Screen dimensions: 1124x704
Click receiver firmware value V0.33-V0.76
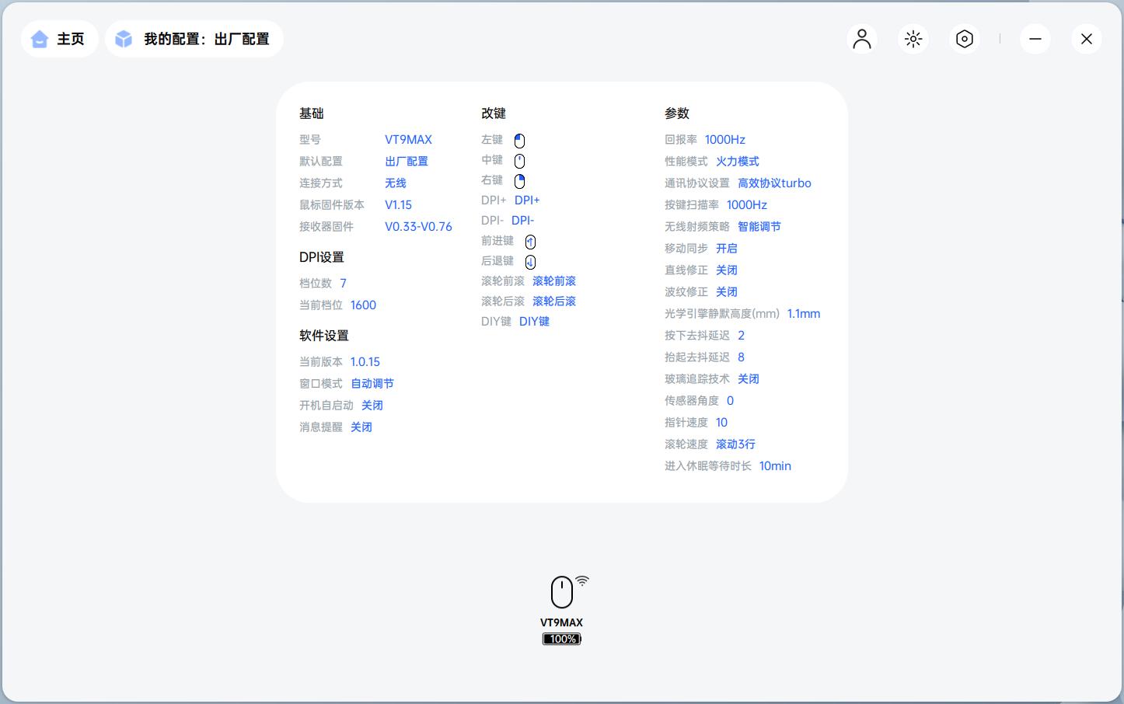pyautogui.click(x=418, y=227)
